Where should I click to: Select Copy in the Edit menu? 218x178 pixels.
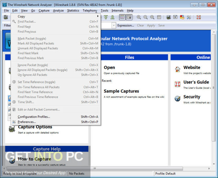(55, 16)
